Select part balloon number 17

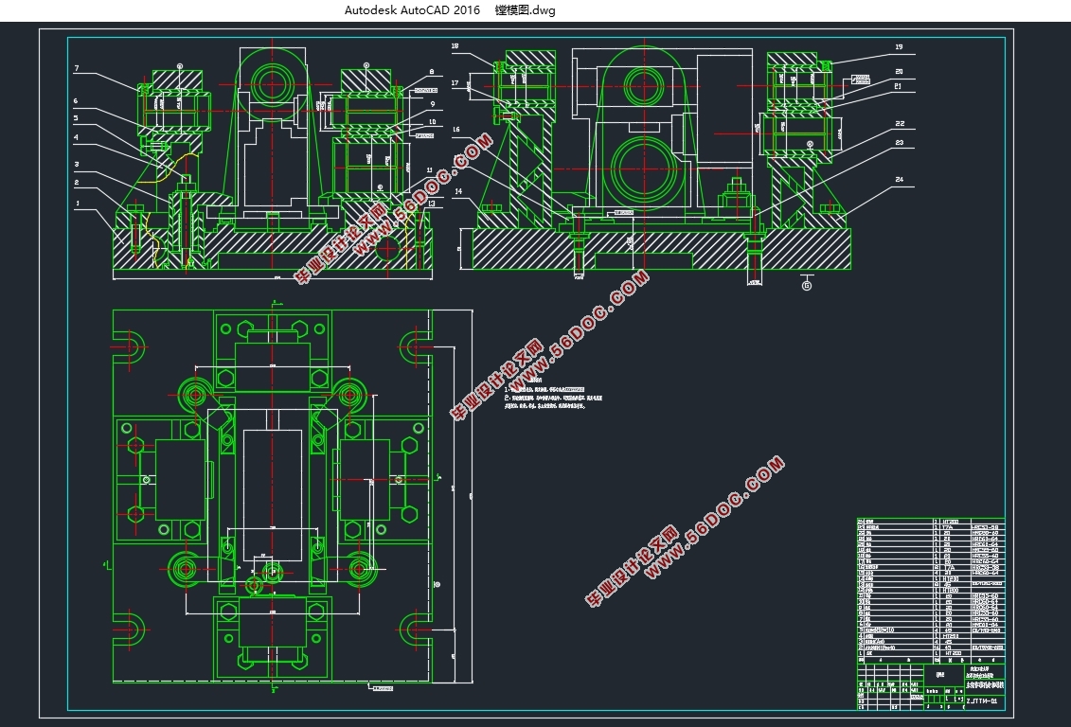tap(455, 83)
